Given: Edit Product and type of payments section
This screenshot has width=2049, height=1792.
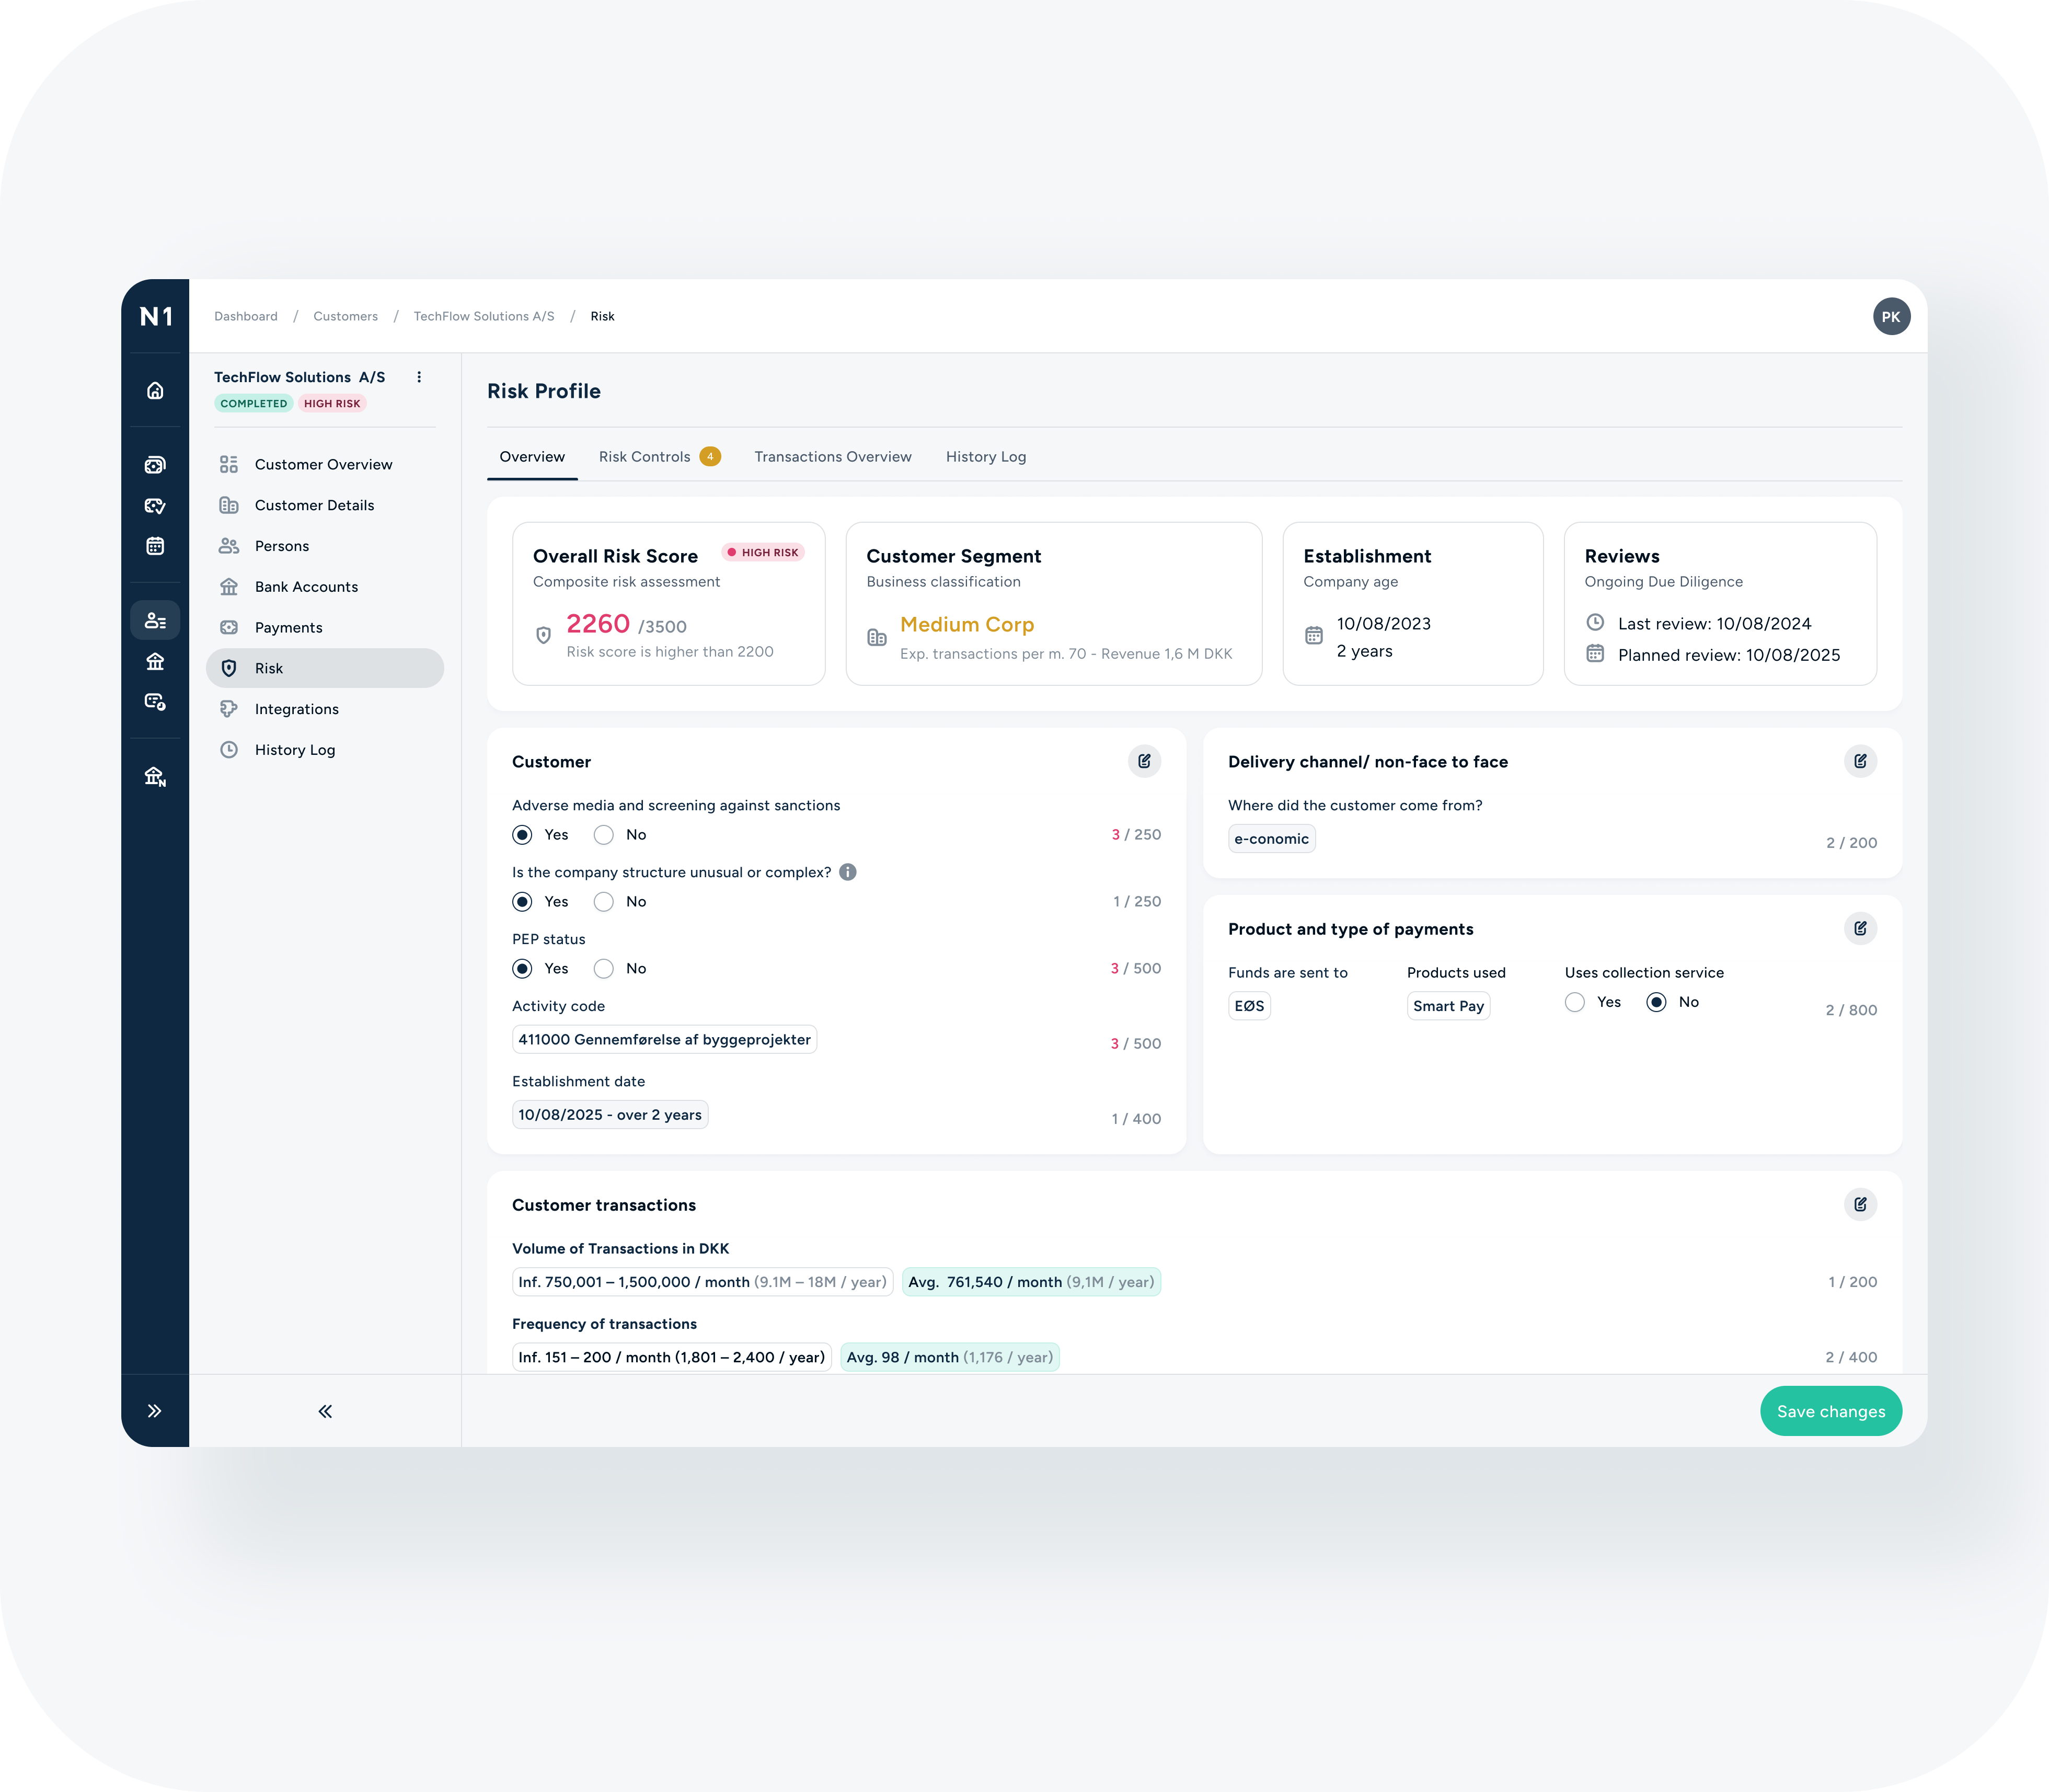Looking at the screenshot, I should tap(1860, 929).
